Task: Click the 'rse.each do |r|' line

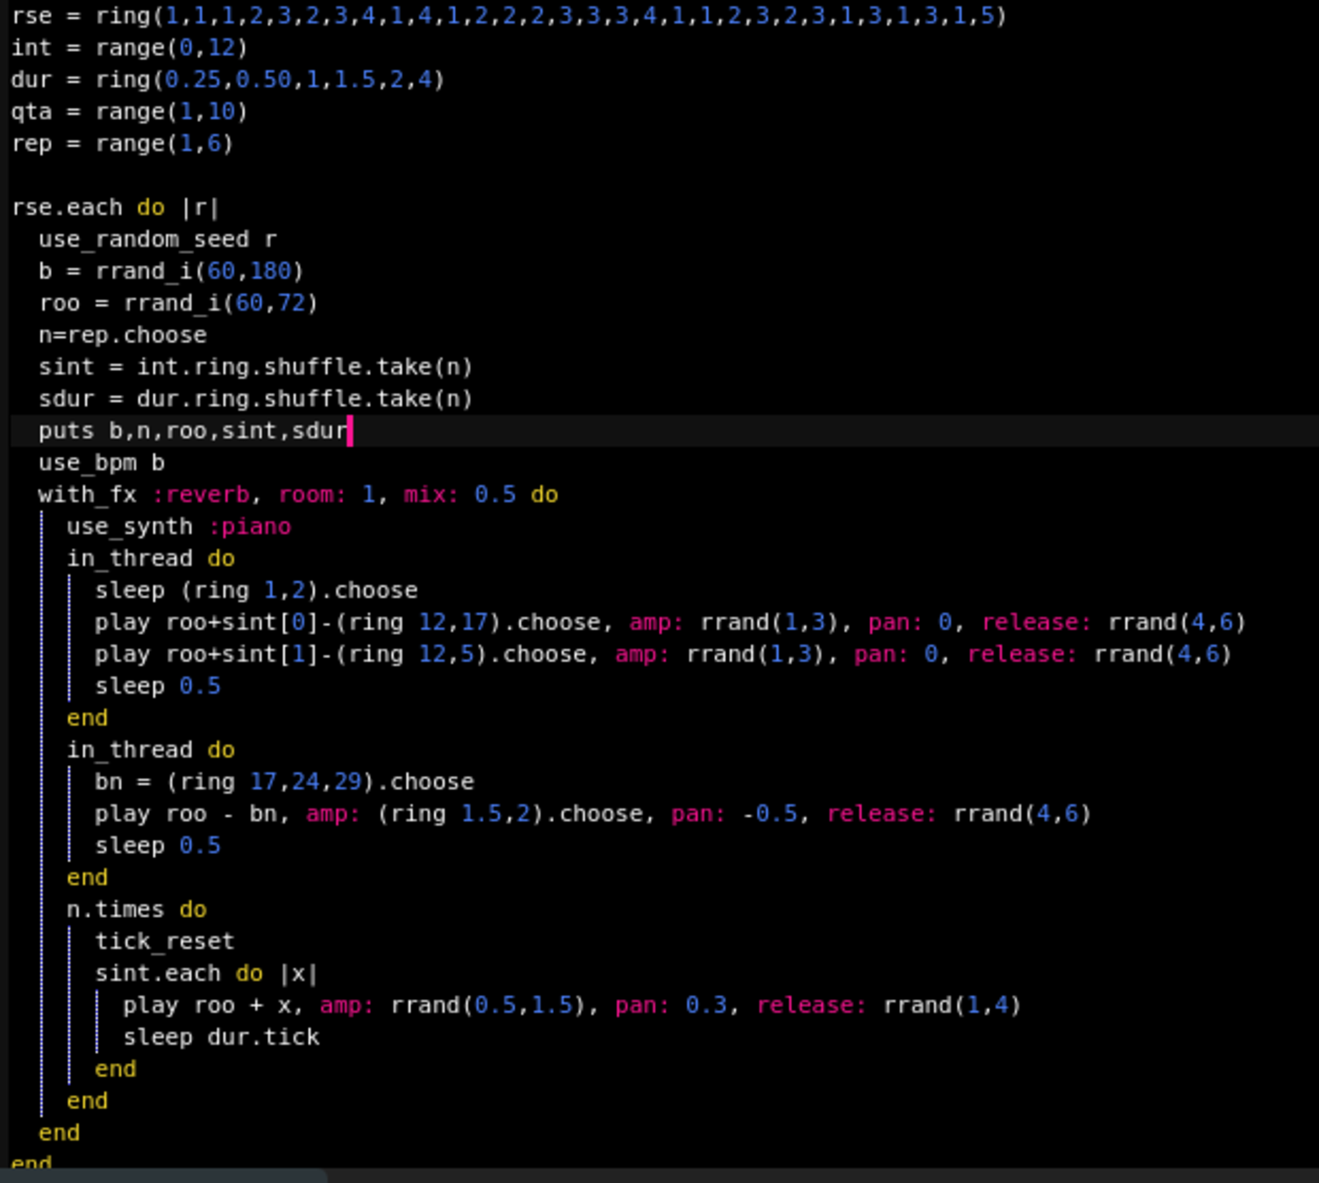Action: click(115, 207)
